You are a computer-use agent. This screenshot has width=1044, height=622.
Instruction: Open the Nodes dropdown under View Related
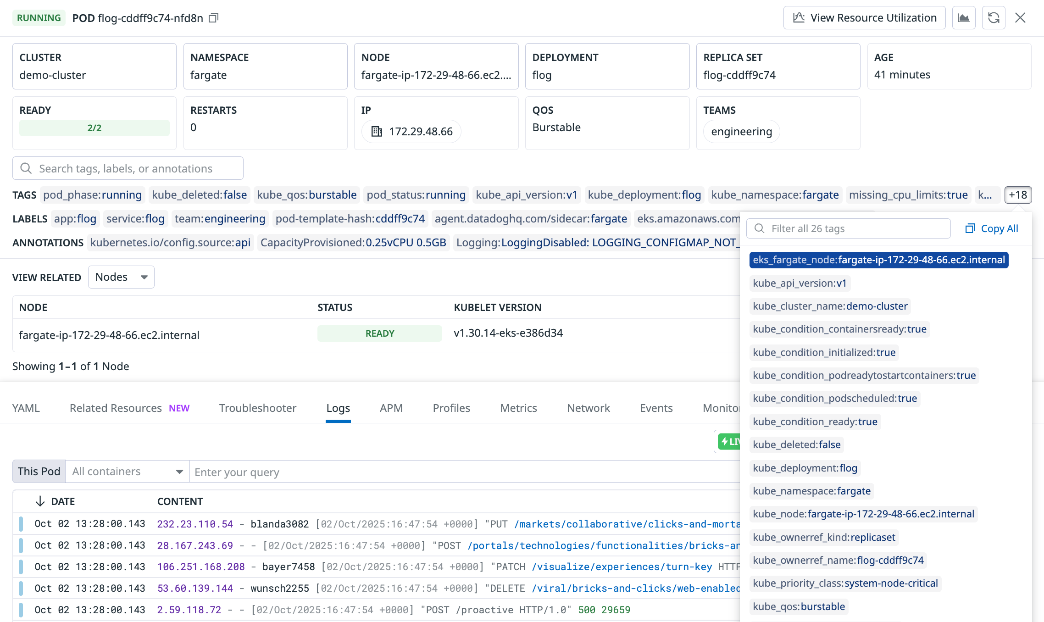coord(121,277)
